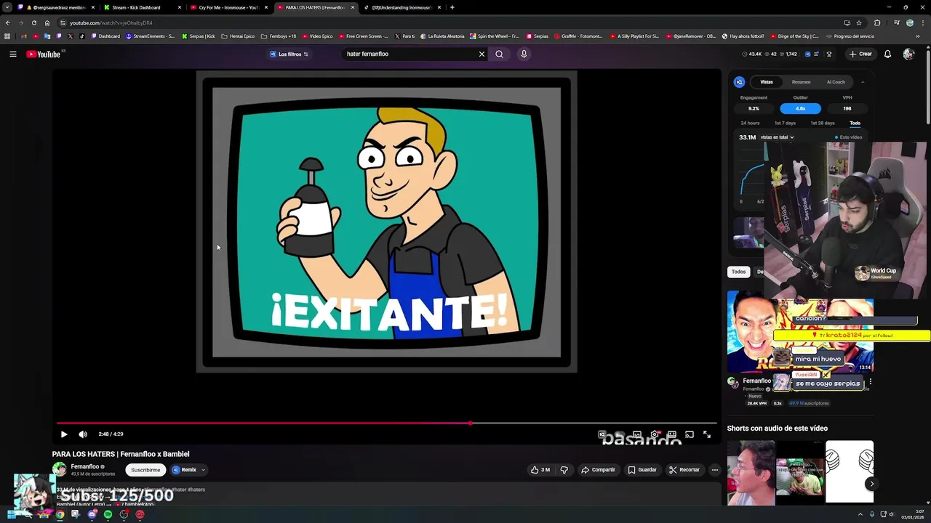Open Chrome from the taskbar
931x523 pixels.
click(60, 514)
